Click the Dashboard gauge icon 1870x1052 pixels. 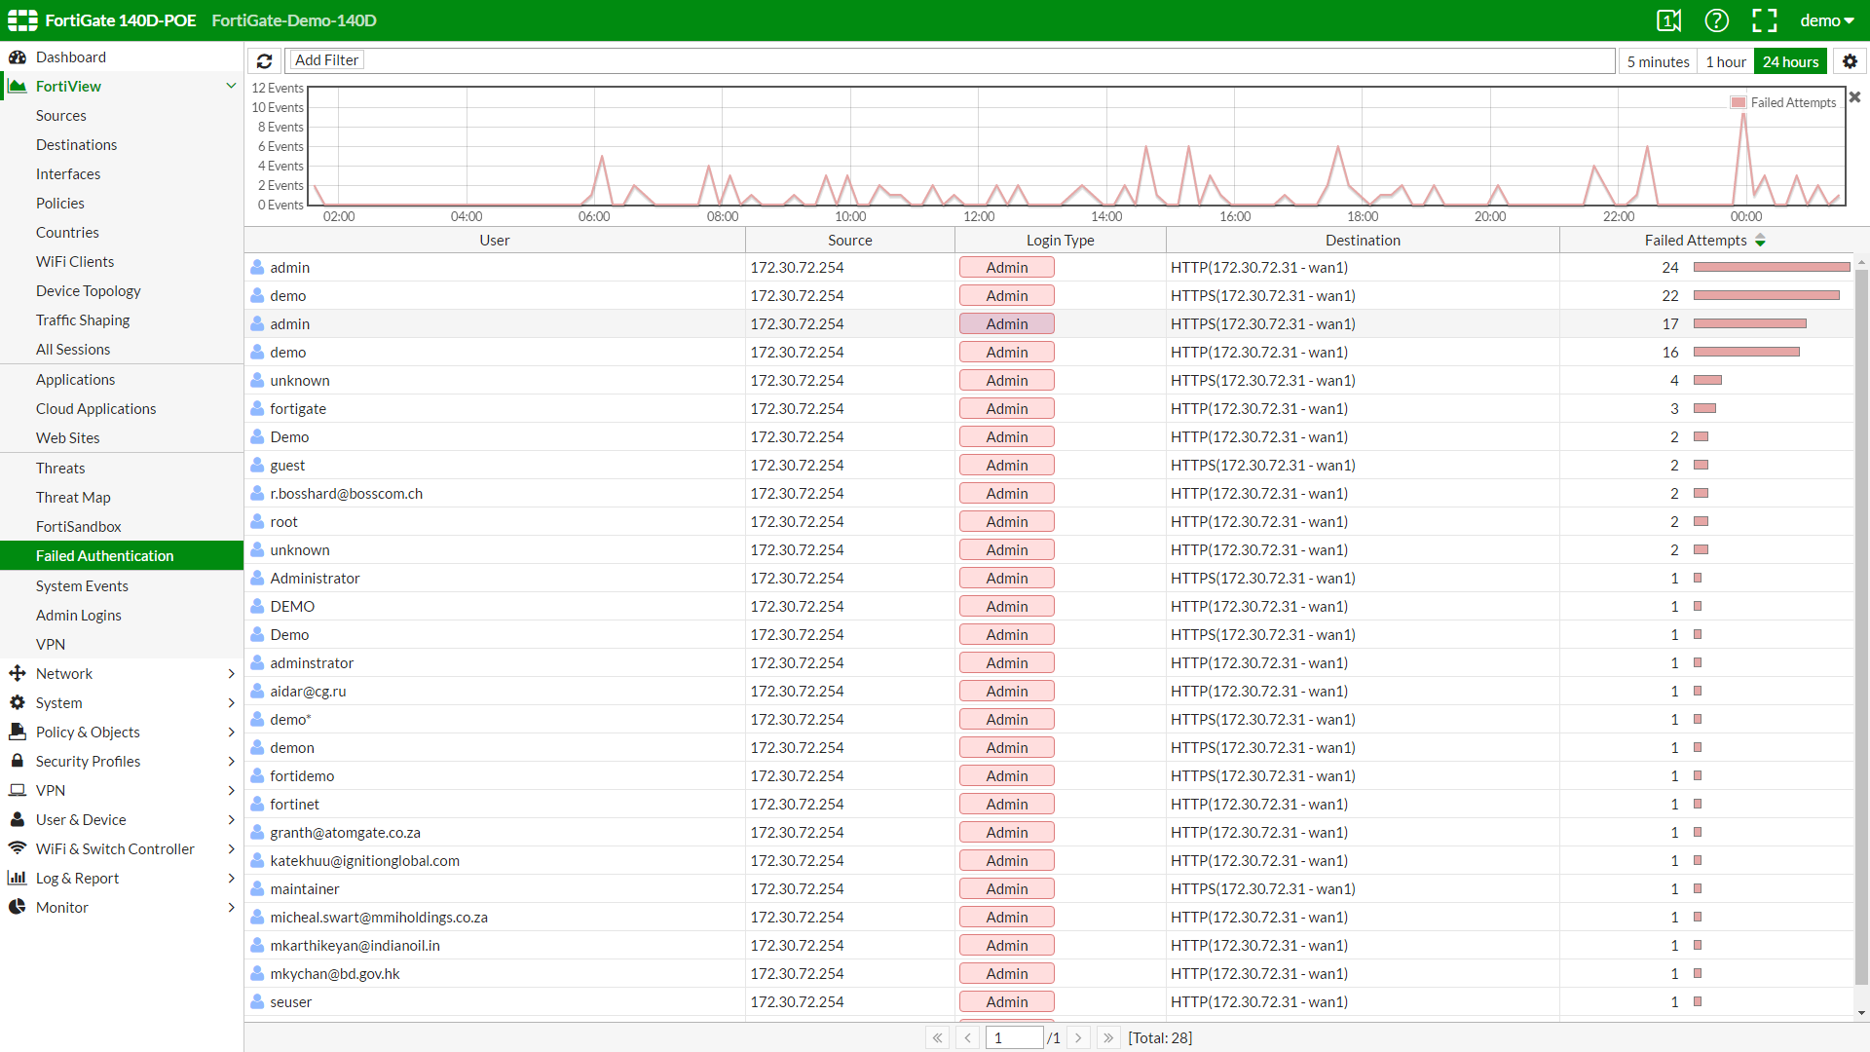coord(18,57)
